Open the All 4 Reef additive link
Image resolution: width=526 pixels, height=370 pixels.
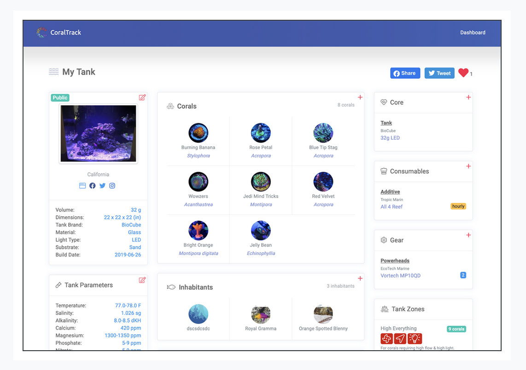(x=391, y=207)
